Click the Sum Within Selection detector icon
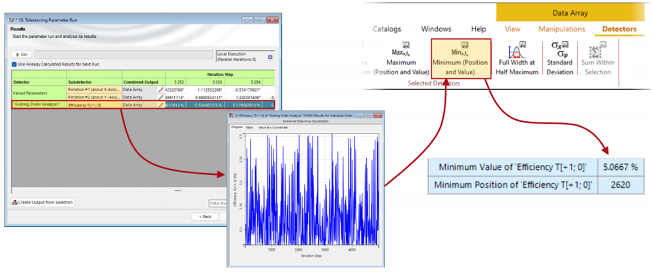652x273 pixels. 598,51
